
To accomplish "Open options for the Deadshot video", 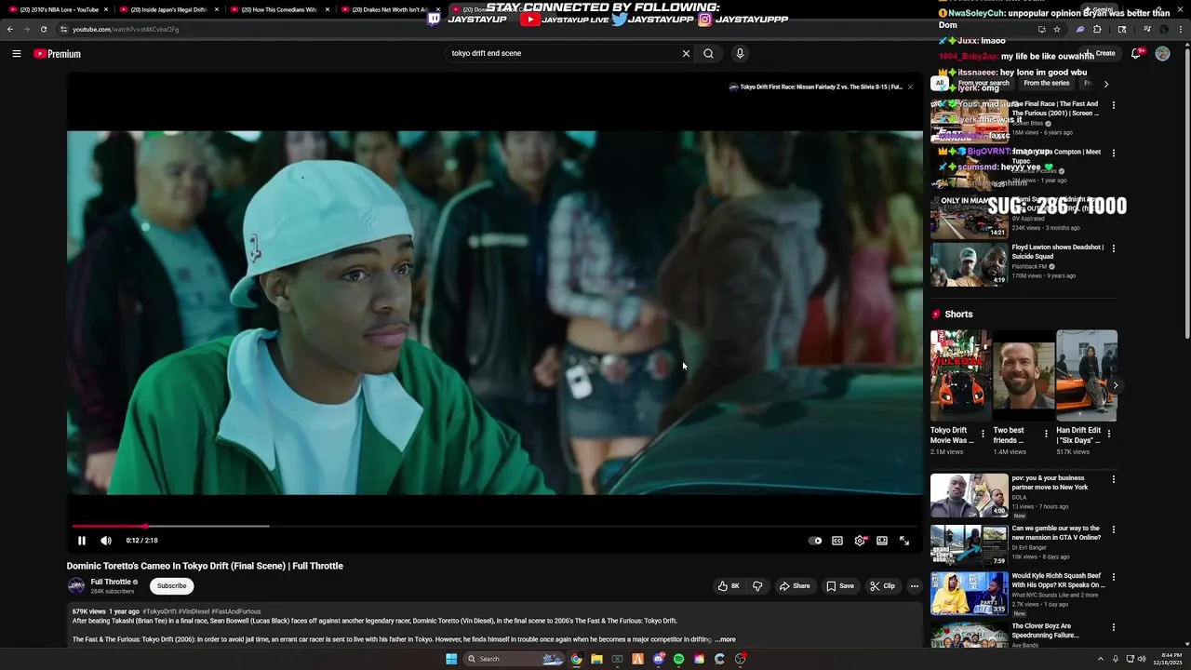I will 1114,248.
